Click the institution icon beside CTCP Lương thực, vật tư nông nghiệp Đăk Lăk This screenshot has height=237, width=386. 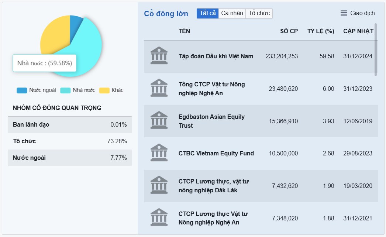coord(159,185)
